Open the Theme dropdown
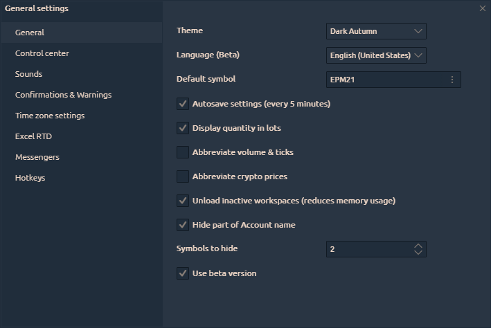The width and height of the screenshot is (491, 328). [x=376, y=31]
